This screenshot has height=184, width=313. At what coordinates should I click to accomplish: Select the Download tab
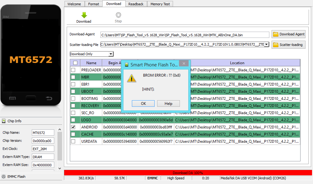coord(114,4)
